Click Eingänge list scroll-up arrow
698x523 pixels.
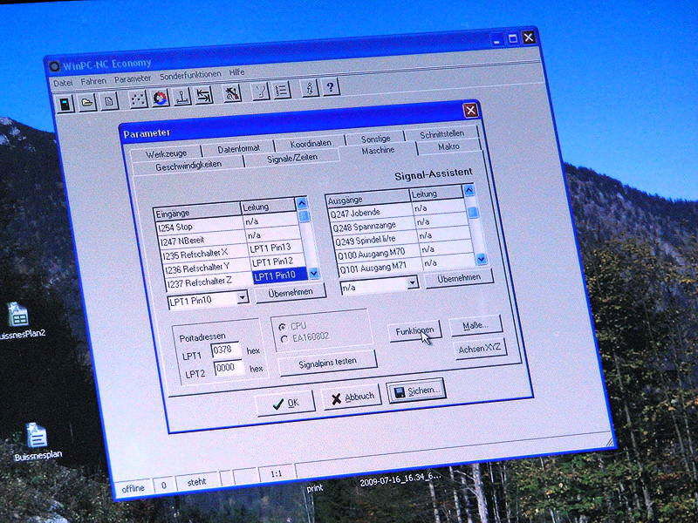point(302,204)
